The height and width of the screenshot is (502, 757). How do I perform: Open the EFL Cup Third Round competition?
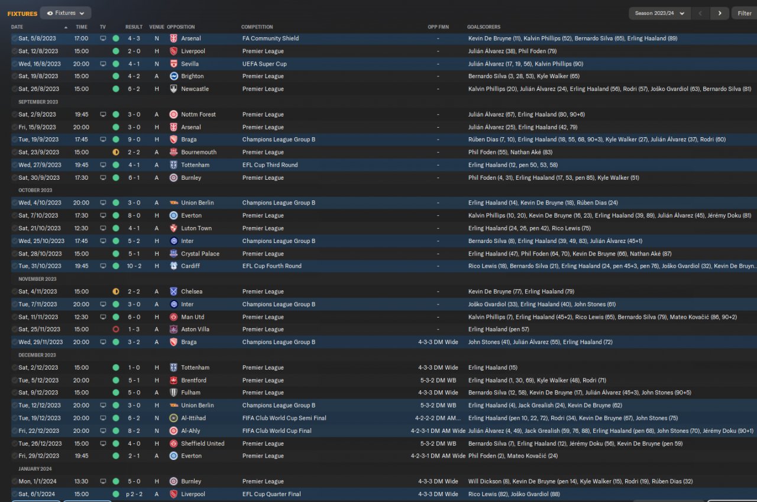click(x=270, y=165)
